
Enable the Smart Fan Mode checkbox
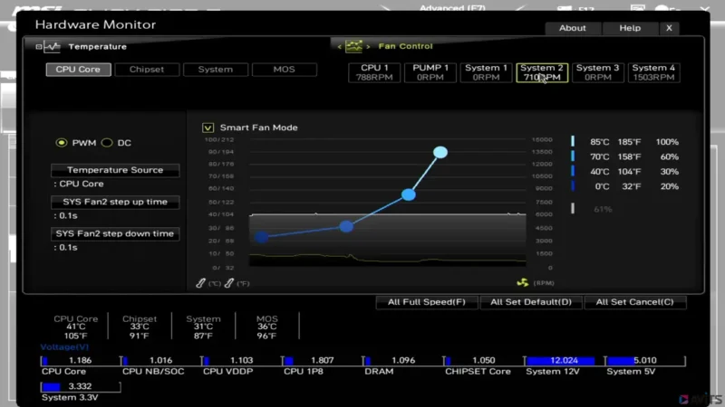(208, 128)
